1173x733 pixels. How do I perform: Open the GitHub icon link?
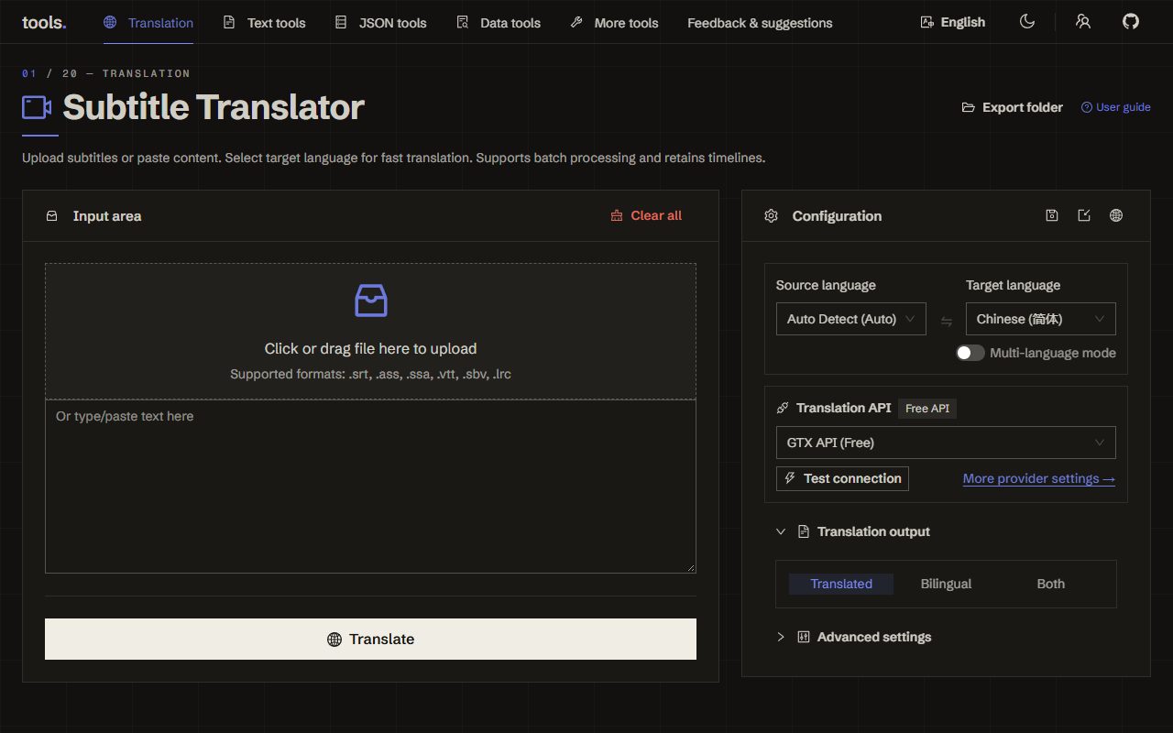pos(1131,22)
